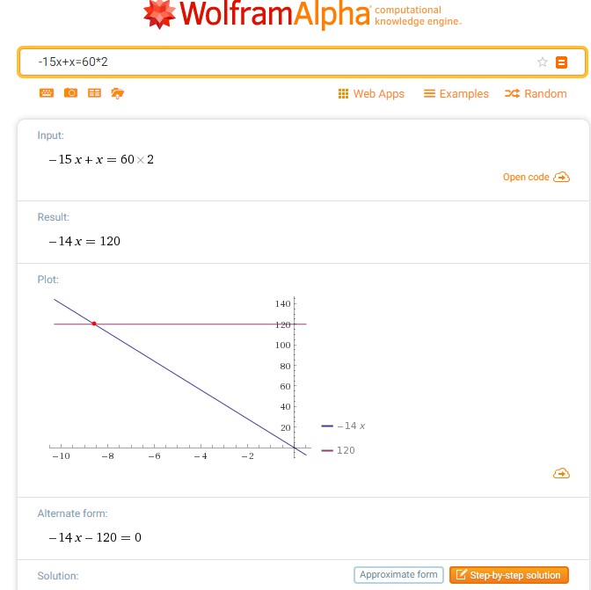Viewport: 591px width, 590px height.
Task: Open the image input camera icon
Action: pos(70,93)
